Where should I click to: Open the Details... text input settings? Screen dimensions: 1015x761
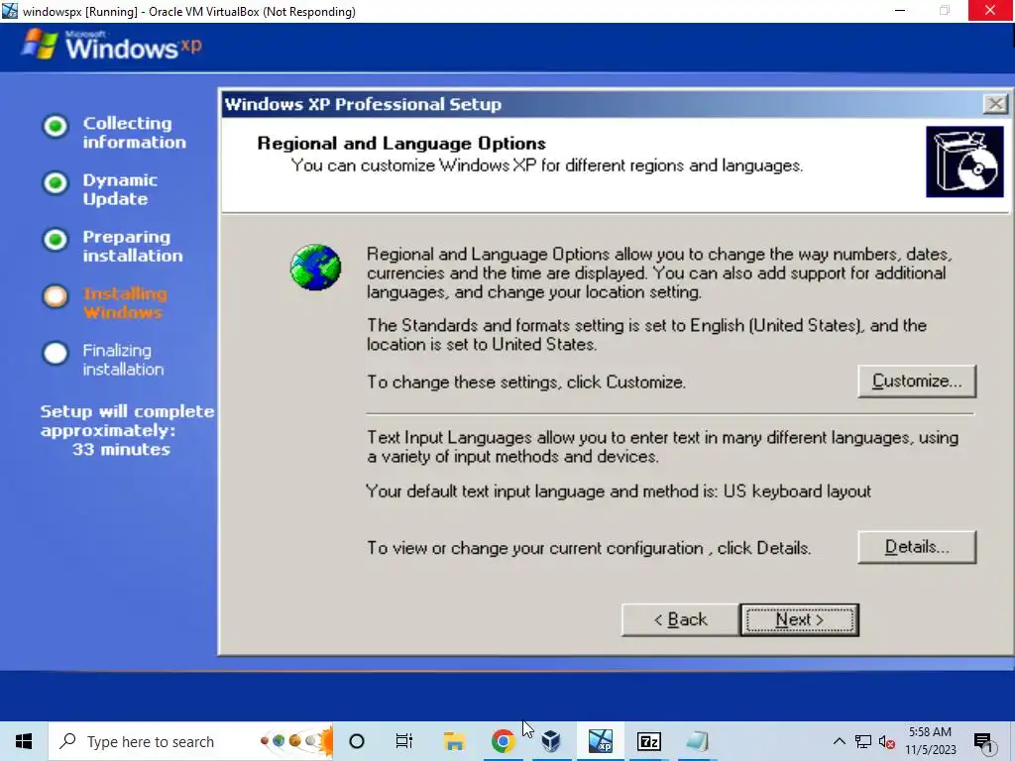(917, 547)
